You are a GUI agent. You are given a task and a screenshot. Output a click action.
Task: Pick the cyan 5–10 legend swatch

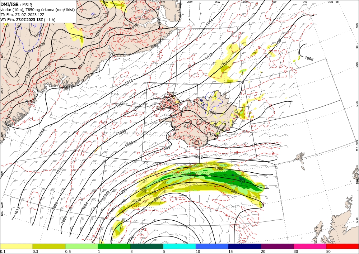coord(179,246)
